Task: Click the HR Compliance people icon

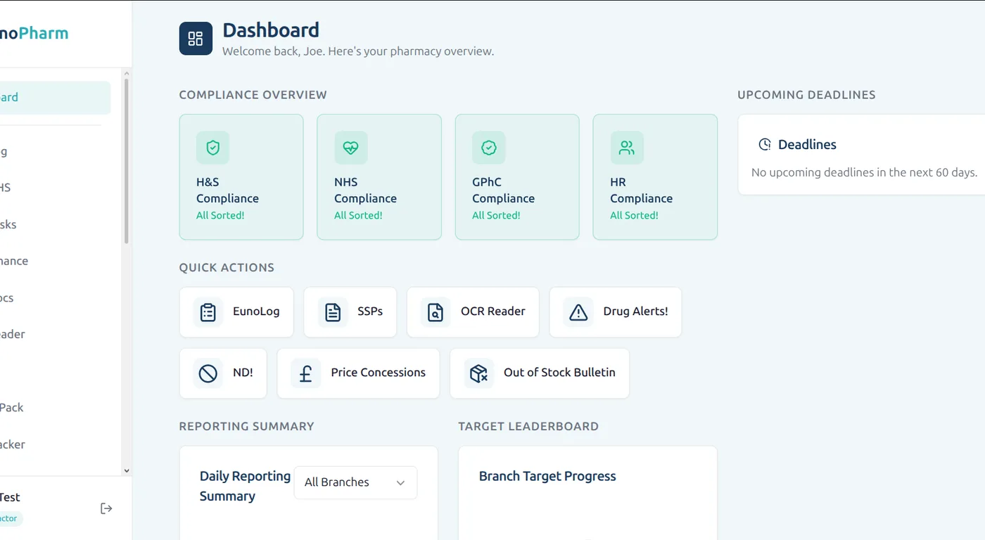Action: tap(626, 148)
